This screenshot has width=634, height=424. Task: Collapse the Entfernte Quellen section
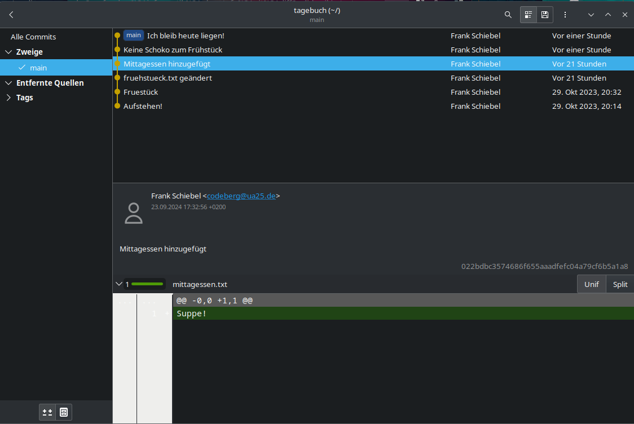click(x=8, y=83)
